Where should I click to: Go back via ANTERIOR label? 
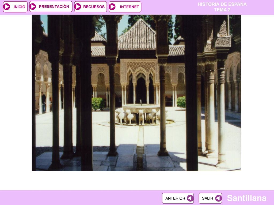coord(175,198)
